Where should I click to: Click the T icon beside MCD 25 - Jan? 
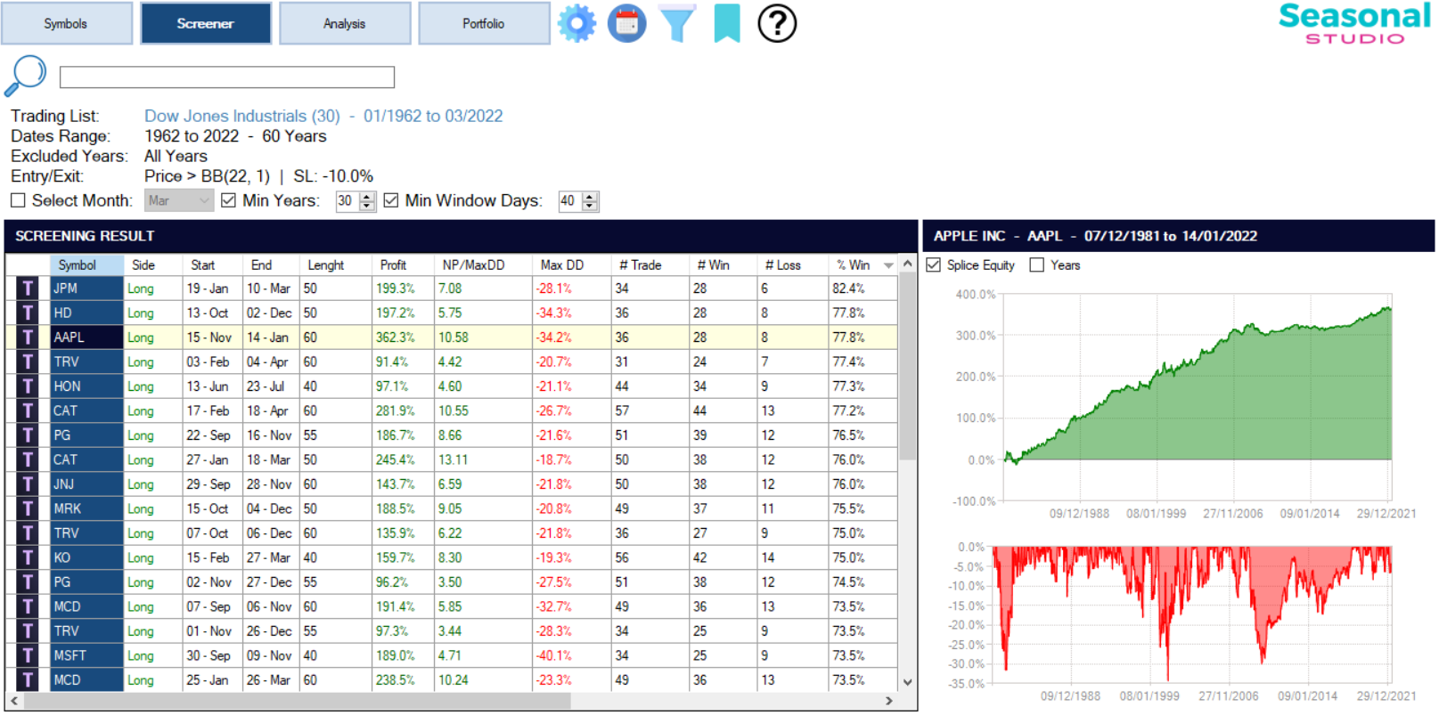point(28,680)
